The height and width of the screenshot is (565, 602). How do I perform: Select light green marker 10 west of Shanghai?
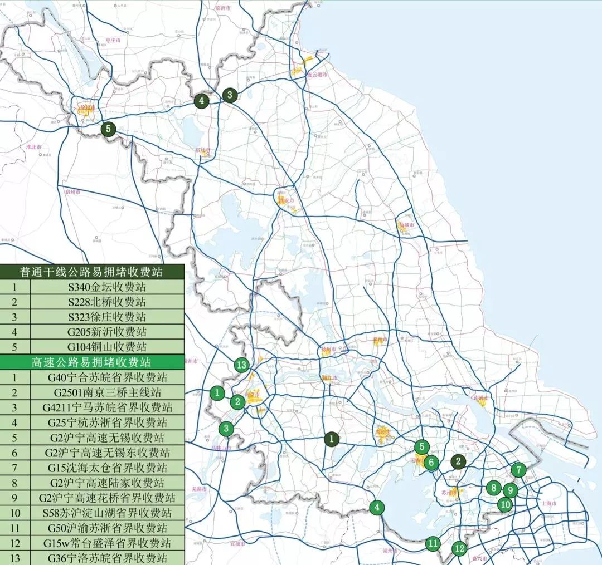click(505, 505)
